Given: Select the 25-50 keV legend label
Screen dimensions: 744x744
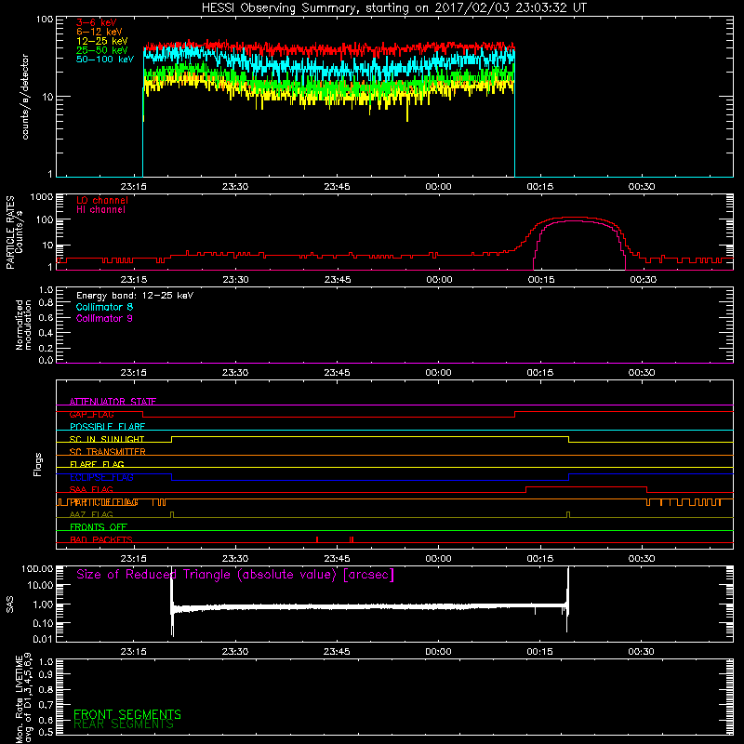Looking at the screenshot, I should pyautogui.click(x=102, y=50).
